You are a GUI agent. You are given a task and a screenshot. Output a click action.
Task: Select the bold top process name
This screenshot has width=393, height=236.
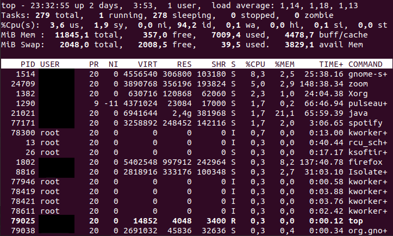click(x=355, y=221)
